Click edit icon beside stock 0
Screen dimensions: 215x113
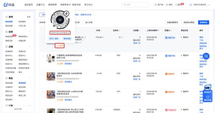122,37
